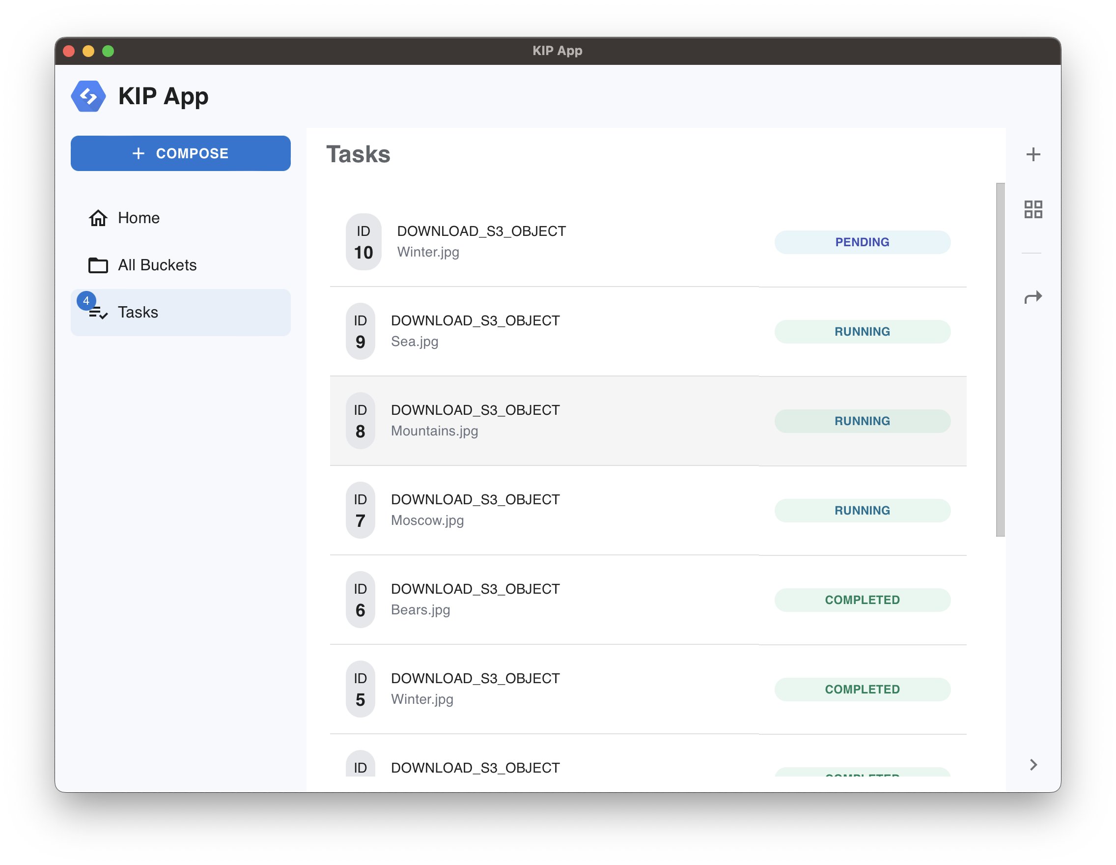Click COMPLETED status for Bears.jpg task

click(863, 600)
